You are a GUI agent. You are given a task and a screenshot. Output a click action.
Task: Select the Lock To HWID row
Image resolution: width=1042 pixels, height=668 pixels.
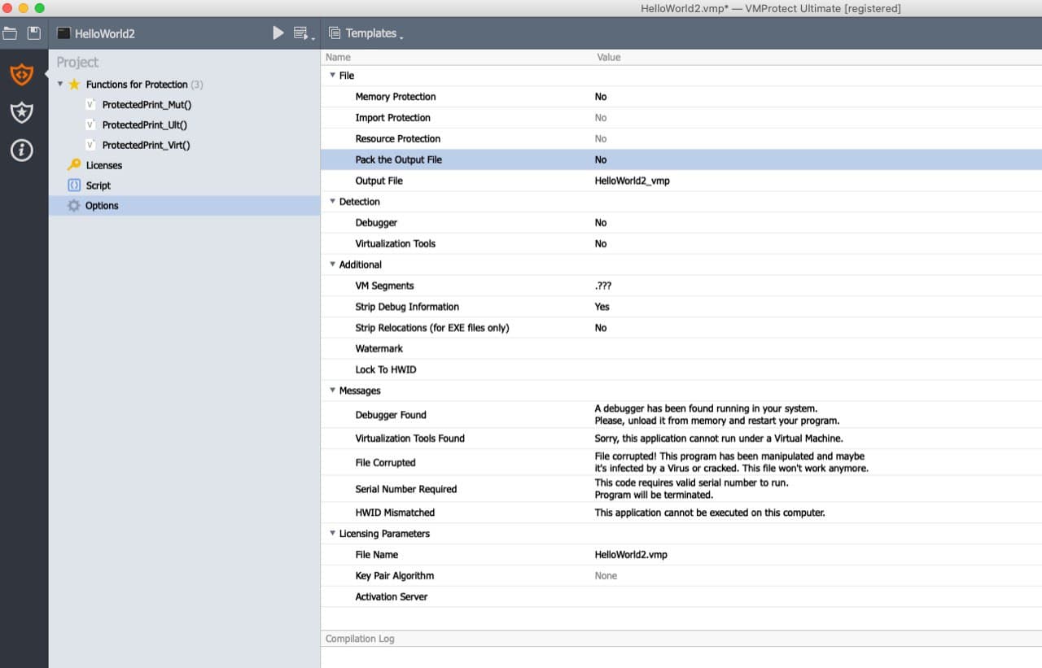click(x=681, y=370)
